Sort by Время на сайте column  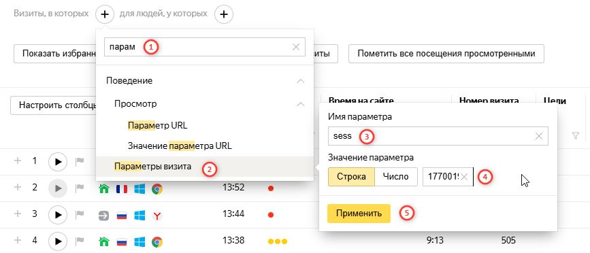(x=361, y=100)
